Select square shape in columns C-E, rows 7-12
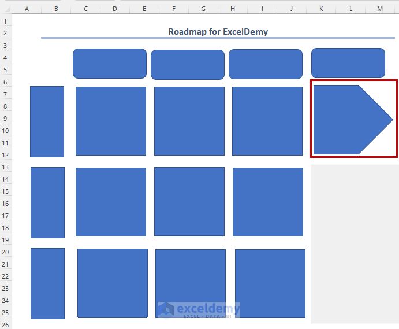The width and height of the screenshot is (399, 329). coord(111,121)
